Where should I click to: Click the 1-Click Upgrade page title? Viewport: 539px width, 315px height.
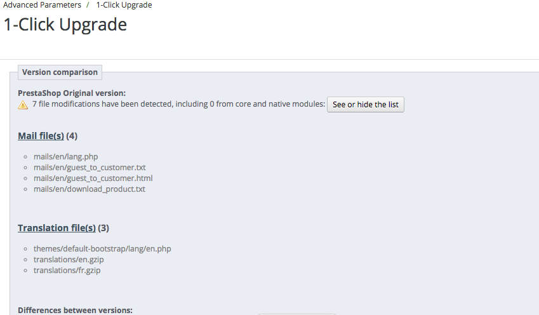[65, 25]
